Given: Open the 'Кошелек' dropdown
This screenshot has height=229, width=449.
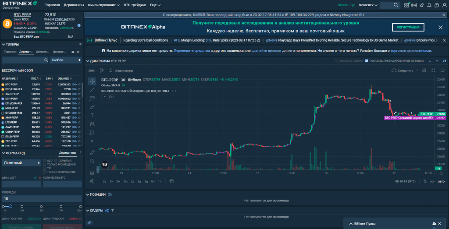Looking at the screenshot, I should click(x=368, y=5).
